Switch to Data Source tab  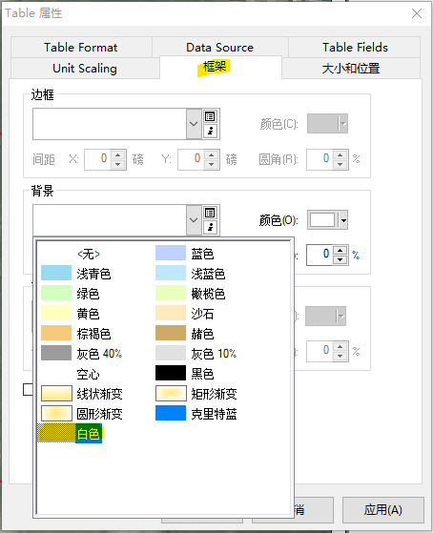coord(219,48)
